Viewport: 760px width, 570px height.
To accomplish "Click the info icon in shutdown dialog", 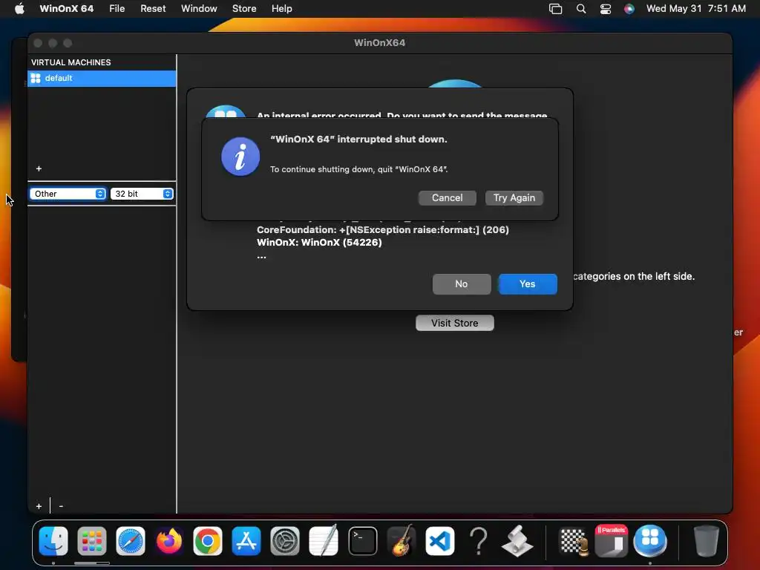I will click(240, 157).
